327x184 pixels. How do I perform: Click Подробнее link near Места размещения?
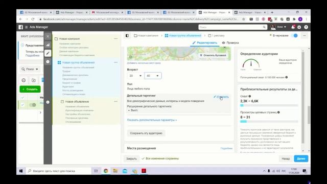(x=226, y=148)
